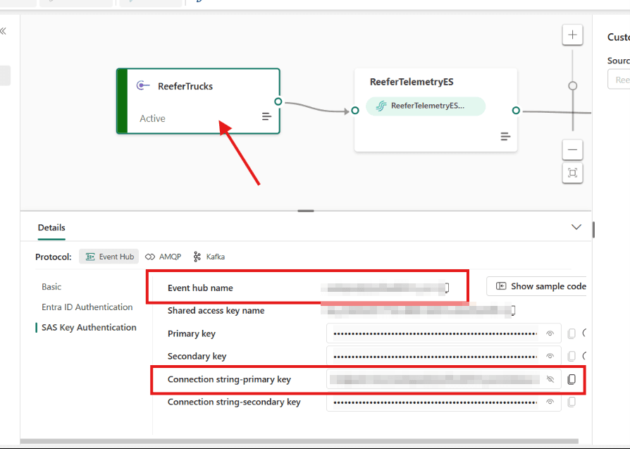Open the Details tab
Screen dimensions: 630x449
(x=51, y=228)
